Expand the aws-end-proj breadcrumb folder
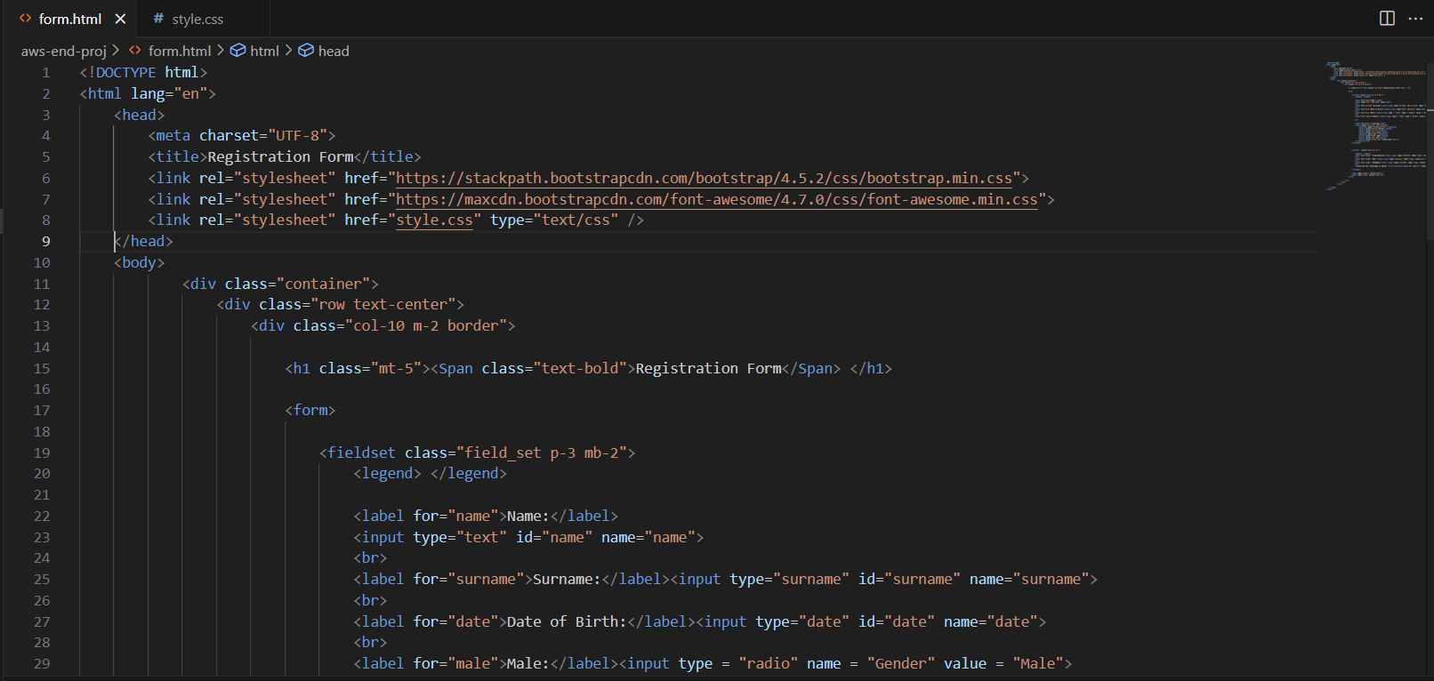Image resolution: width=1434 pixels, height=681 pixels. point(63,51)
